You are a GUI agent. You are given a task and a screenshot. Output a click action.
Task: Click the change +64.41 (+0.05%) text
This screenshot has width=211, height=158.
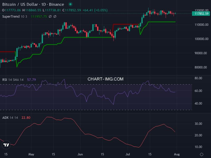point(95,10)
